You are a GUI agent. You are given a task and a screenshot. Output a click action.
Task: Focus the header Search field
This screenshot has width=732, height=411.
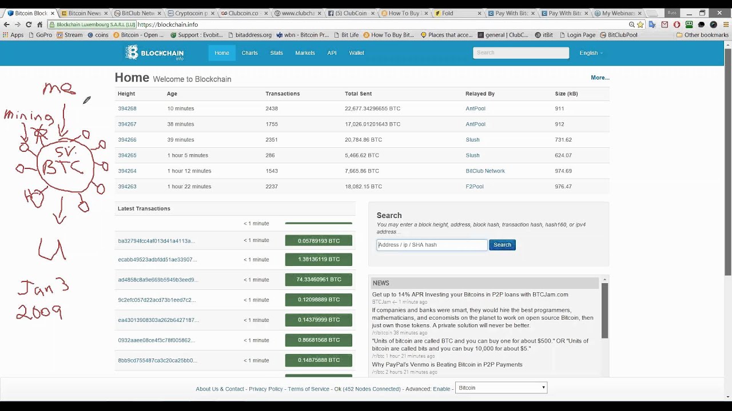point(521,53)
